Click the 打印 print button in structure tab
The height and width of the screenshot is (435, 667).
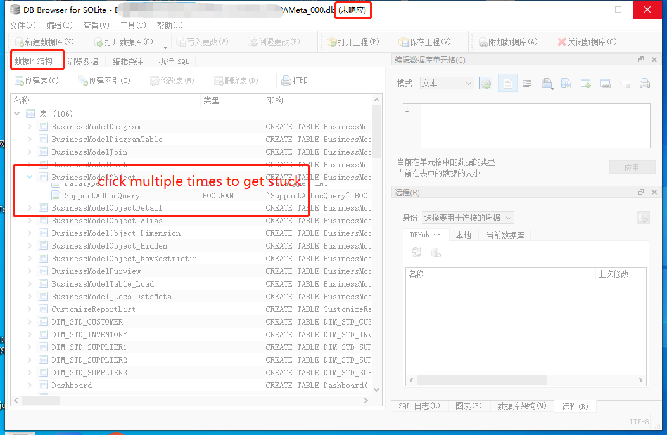(x=295, y=81)
